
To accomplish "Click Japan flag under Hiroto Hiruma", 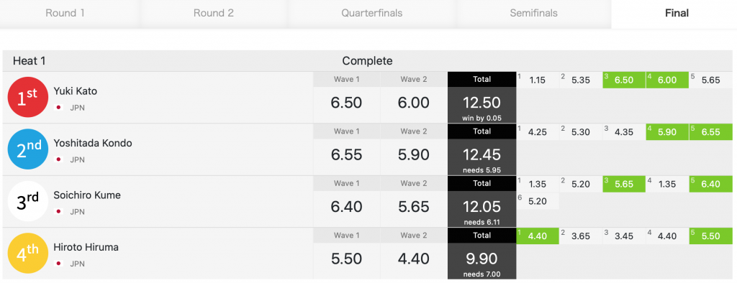I will coord(59,264).
